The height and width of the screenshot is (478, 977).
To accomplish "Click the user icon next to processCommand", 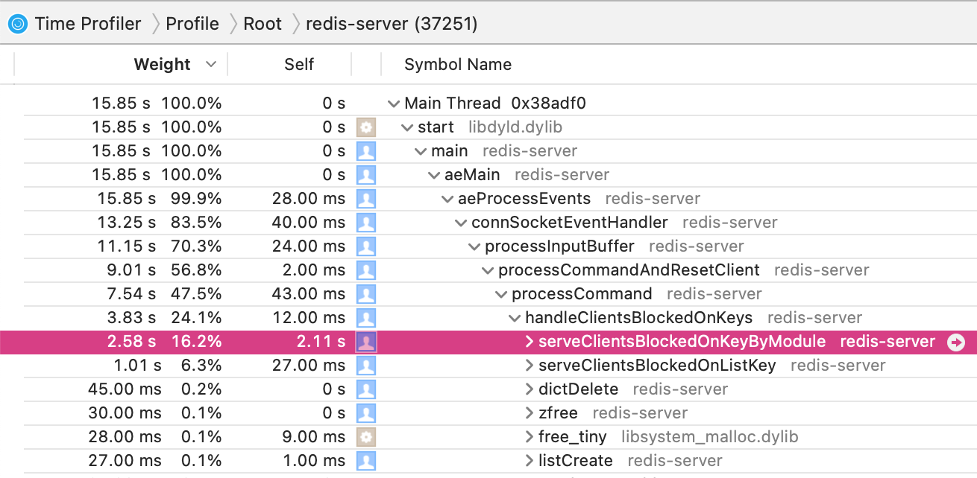I will pos(365,294).
